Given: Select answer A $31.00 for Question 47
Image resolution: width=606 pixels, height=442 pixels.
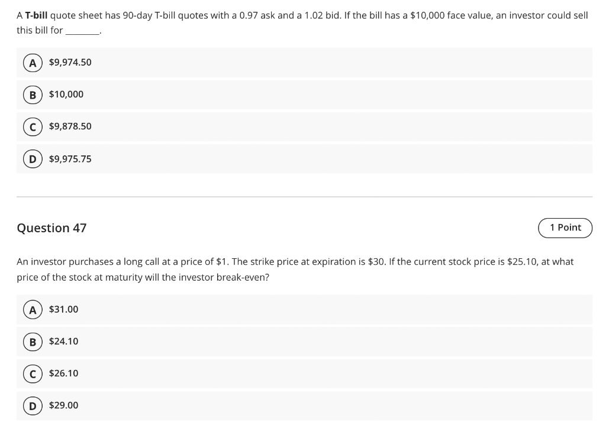Looking at the screenshot, I should point(63,309).
